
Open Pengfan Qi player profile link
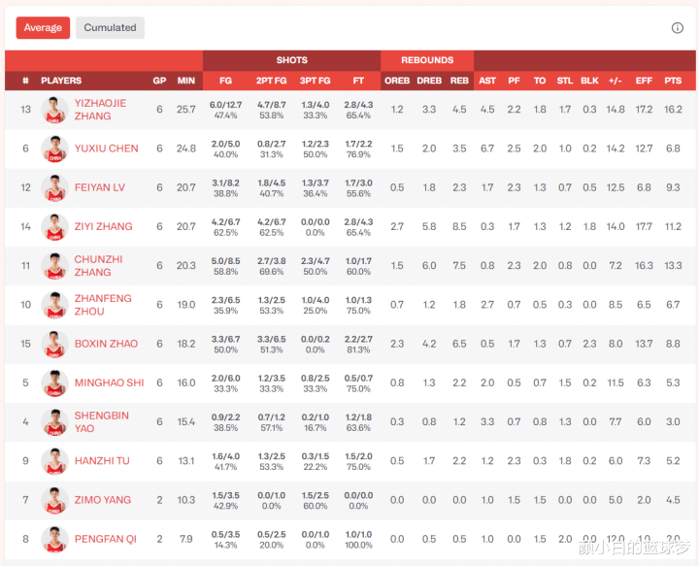point(106,539)
